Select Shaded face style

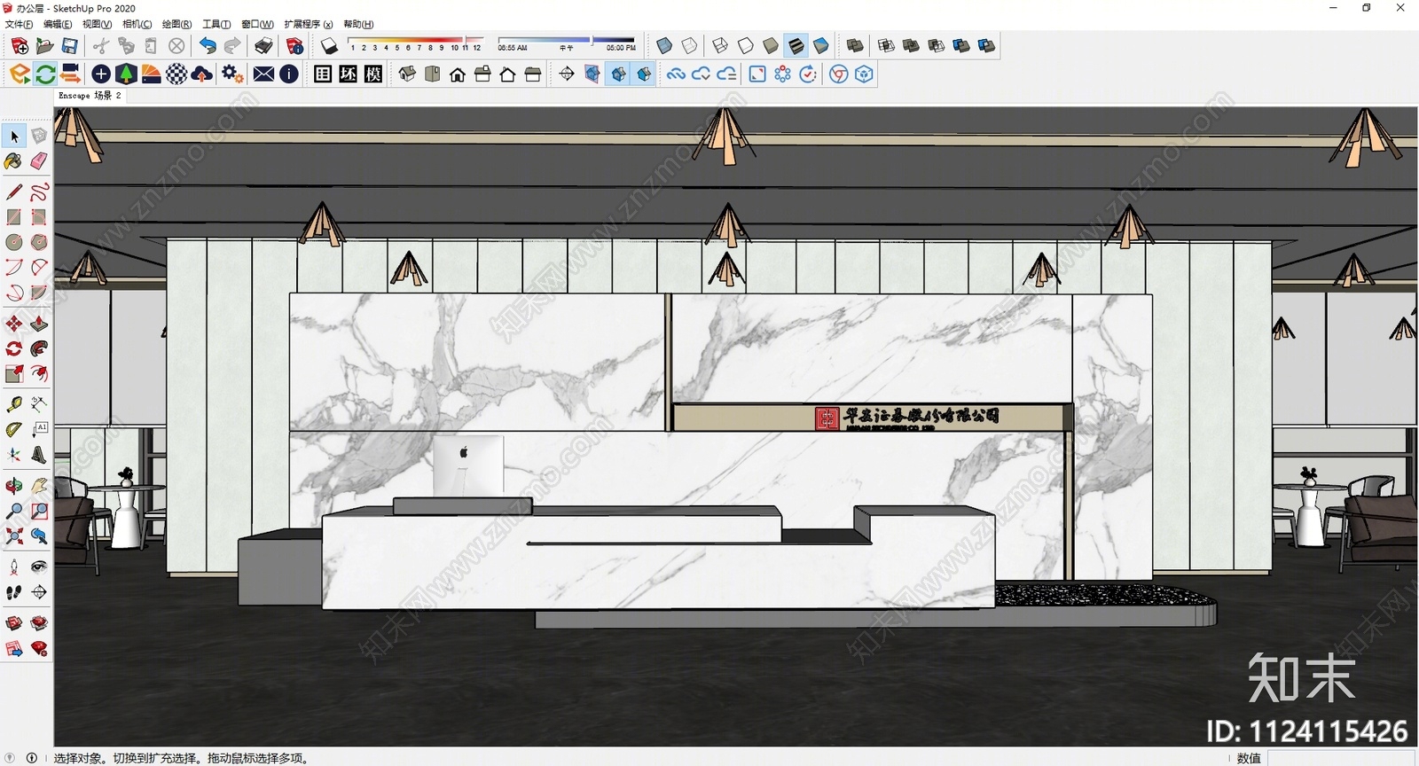(771, 46)
